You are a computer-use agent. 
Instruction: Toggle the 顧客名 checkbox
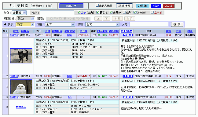coord(97,12)
